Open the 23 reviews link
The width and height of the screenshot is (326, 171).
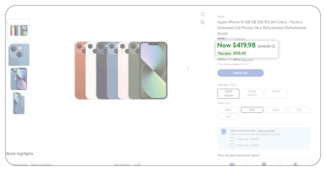coord(240,39)
